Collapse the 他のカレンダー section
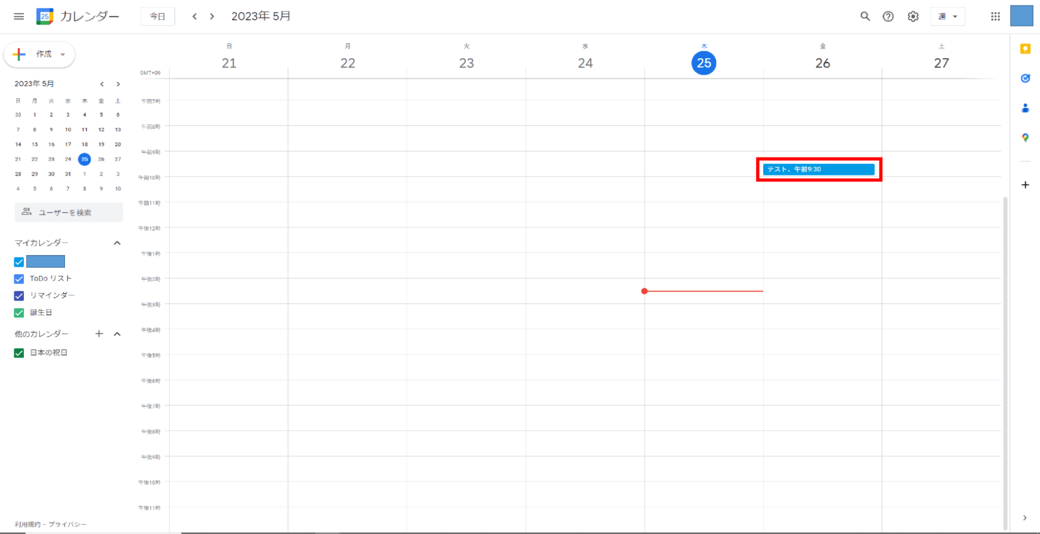The image size is (1040, 534). (x=118, y=334)
